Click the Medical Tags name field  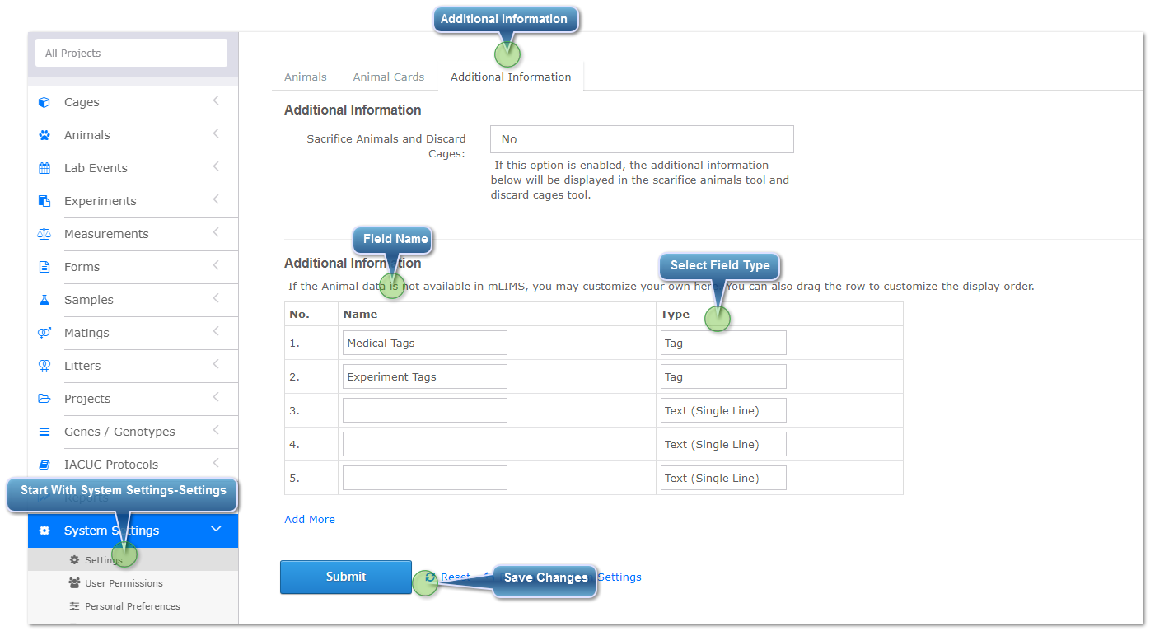point(425,343)
